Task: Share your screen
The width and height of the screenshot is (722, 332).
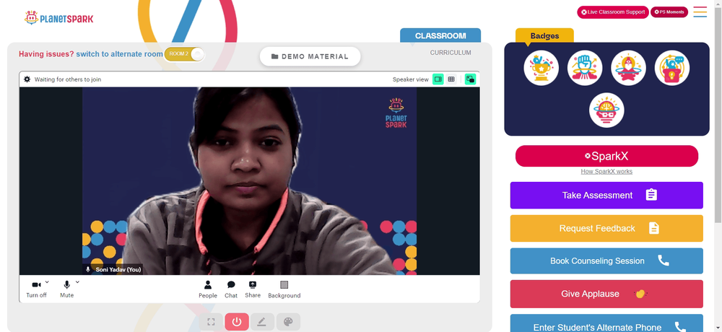Action: [252, 289]
